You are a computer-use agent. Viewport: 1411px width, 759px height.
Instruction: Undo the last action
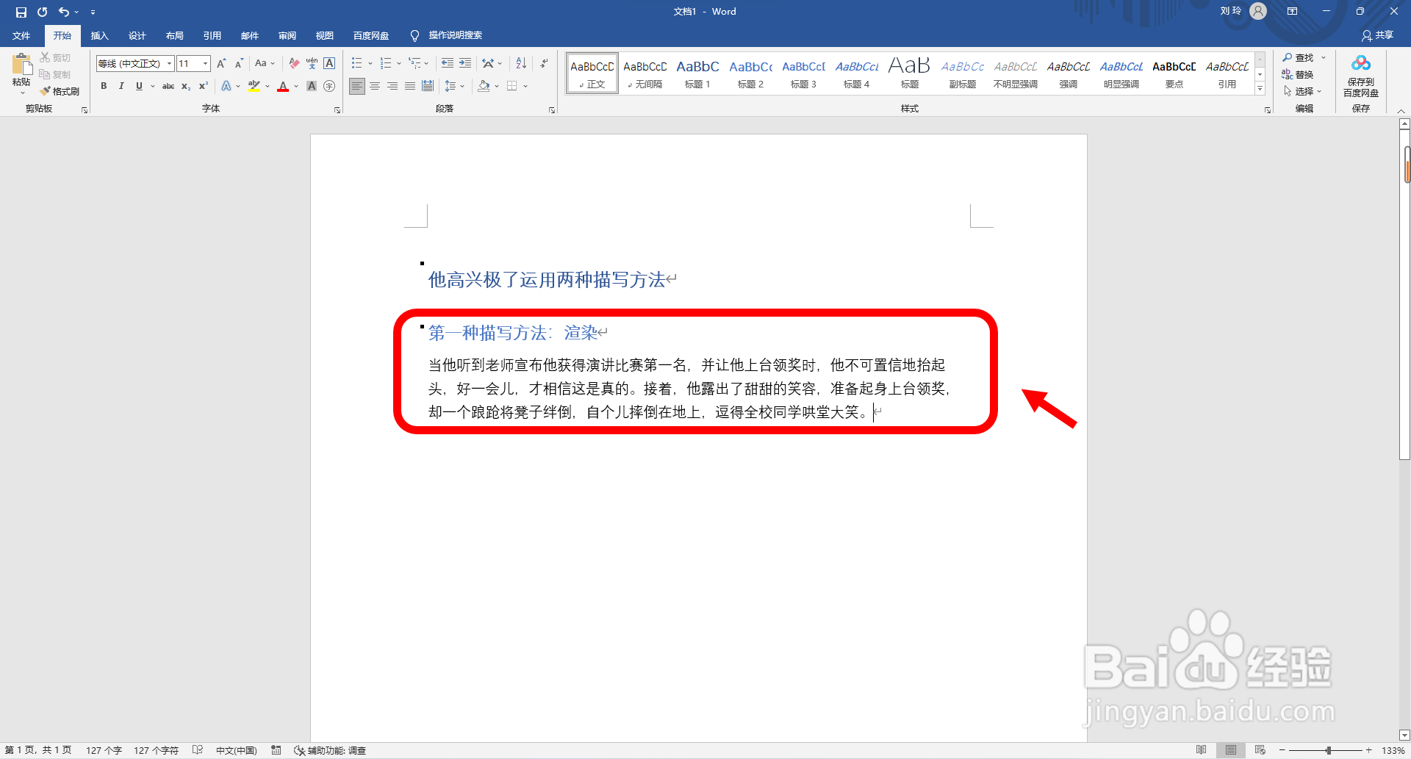click(x=64, y=12)
